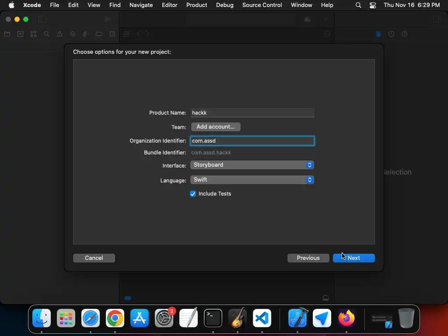This screenshot has height=336, width=448.
Task: Open the View menu
Action: coord(94,5)
